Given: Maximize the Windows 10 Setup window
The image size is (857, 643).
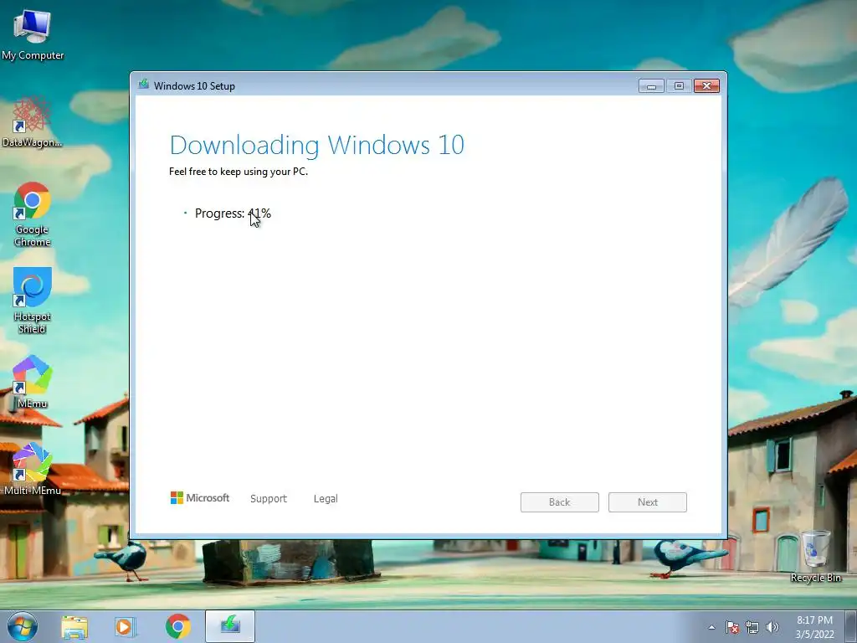Looking at the screenshot, I should 679,86.
